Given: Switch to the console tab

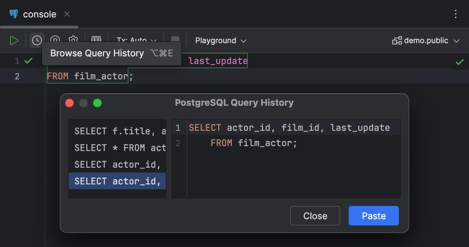Looking at the screenshot, I should click(39, 14).
